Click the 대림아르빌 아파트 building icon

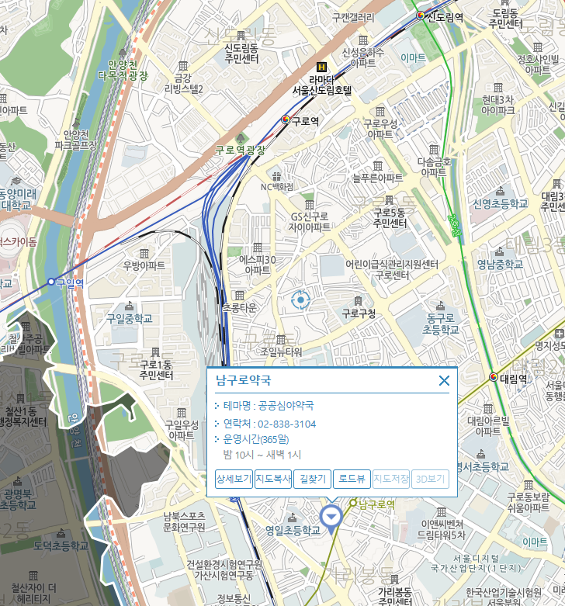[488, 409]
